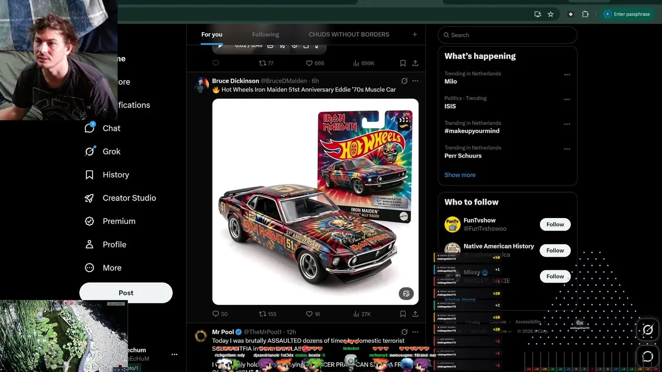
Task: Share the post with 699K views
Action: (415, 63)
